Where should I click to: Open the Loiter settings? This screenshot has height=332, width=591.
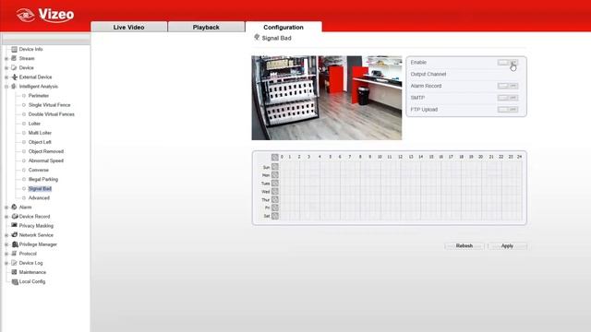[34, 124]
